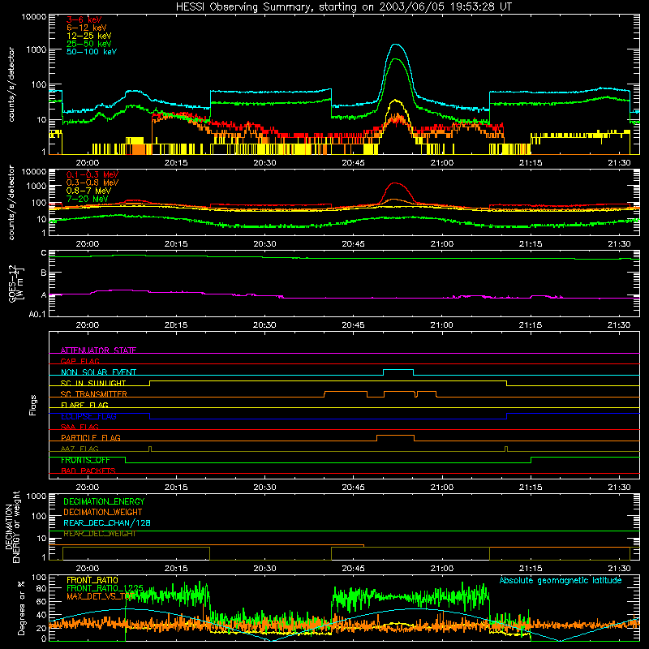Select the red 3-6 keV legend label
Viewport: 649px width, 649px height.
click(84, 19)
